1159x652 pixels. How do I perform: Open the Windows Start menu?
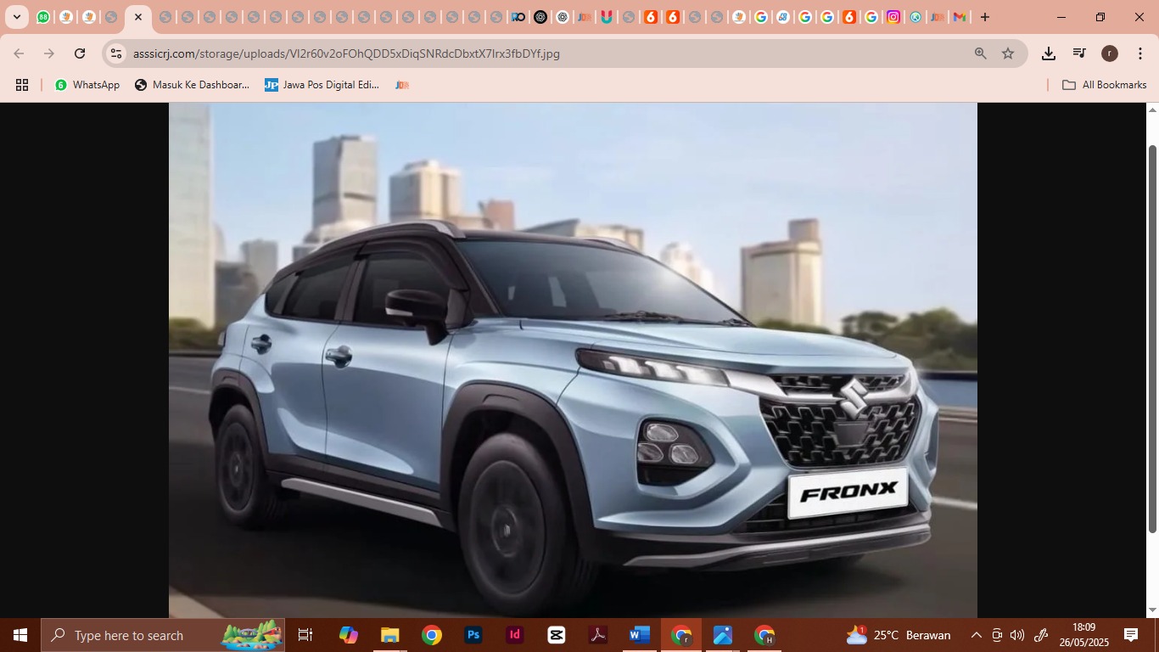tap(20, 635)
